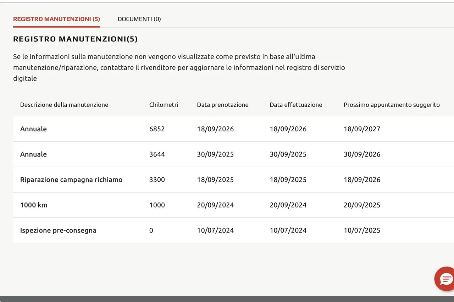Viewport: 454px width, 302px height.
Task: Click the Descrizione della manutenzione column header
Action: [64, 105]
